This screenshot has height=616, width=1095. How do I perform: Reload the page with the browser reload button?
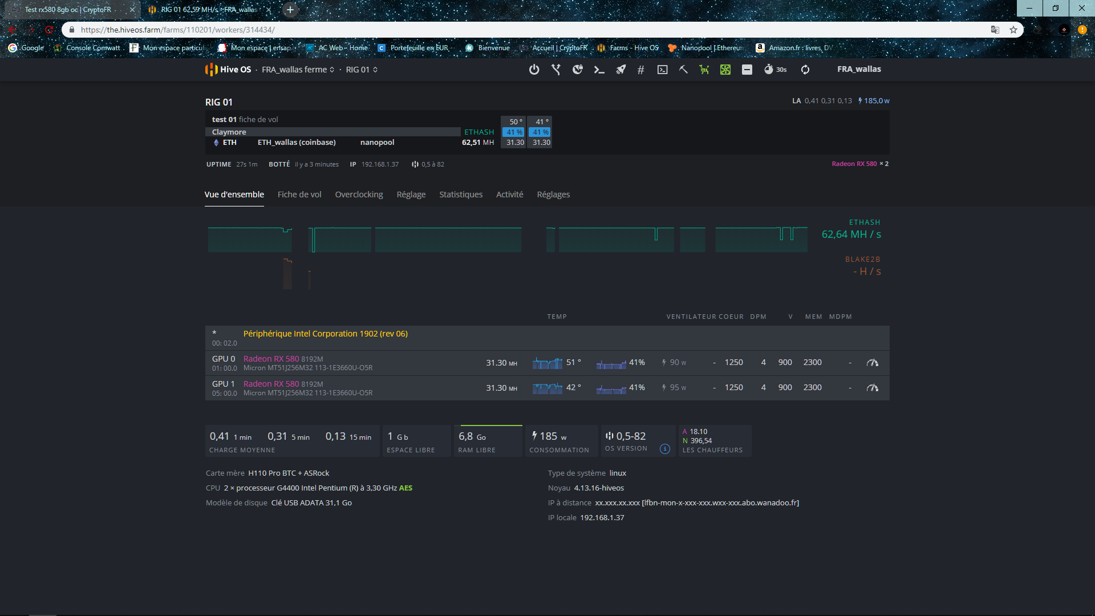point(49,30)
